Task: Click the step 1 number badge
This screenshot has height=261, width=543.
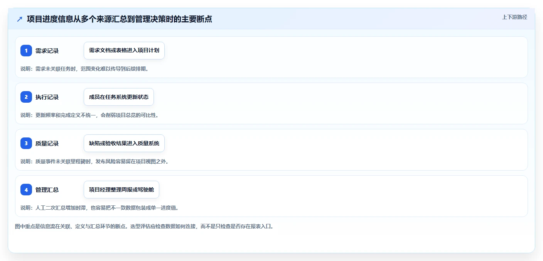Action: click(26, 51)
